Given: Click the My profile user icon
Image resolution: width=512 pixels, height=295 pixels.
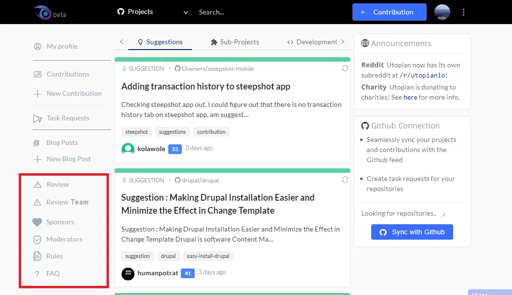Looking at the screenshot, I should [38, 46].
